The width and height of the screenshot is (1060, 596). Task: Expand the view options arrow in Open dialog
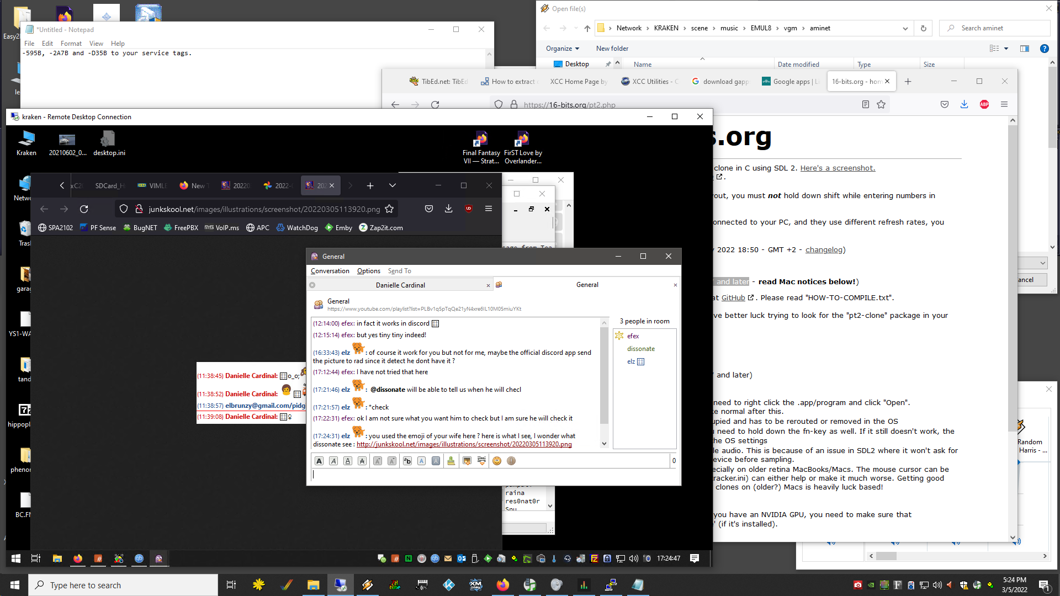(1006, 49)
